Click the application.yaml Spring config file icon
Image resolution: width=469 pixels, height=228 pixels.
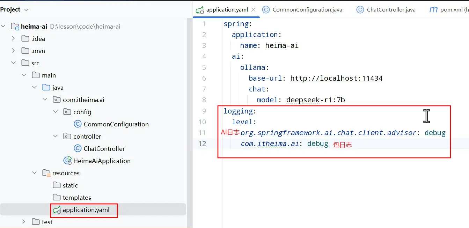[x=57, y=210]
